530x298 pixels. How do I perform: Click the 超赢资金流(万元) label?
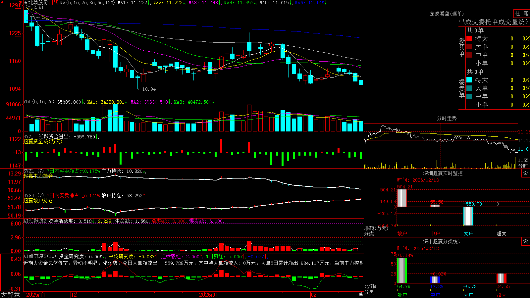click(x=43, y=141)
